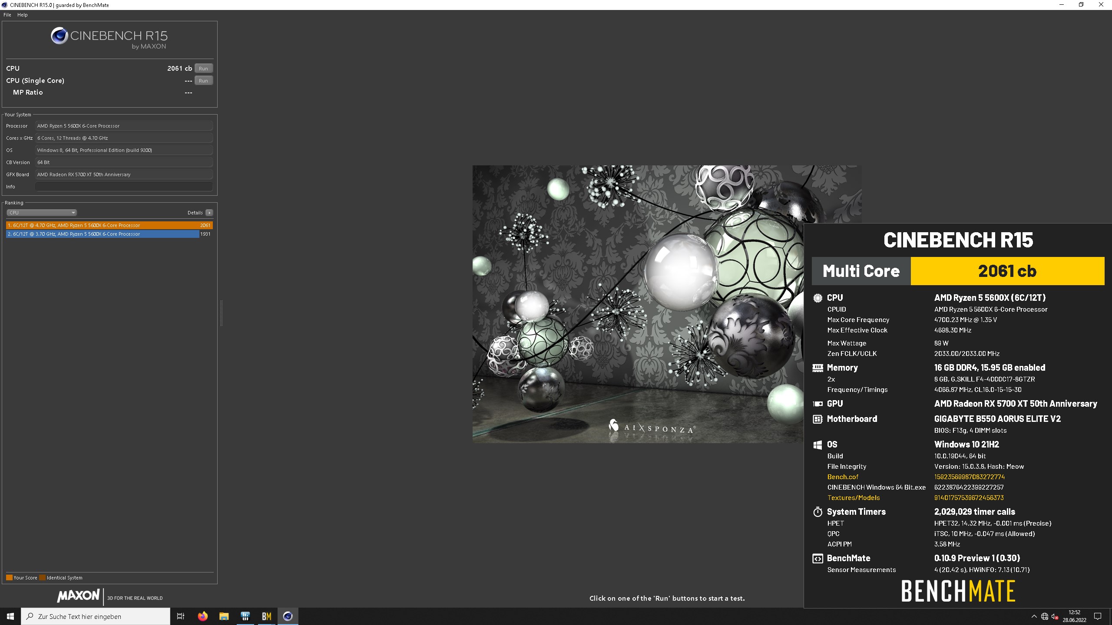
Task: Click the Memory module icon in BenchMate panel
Action: point(817,368)
